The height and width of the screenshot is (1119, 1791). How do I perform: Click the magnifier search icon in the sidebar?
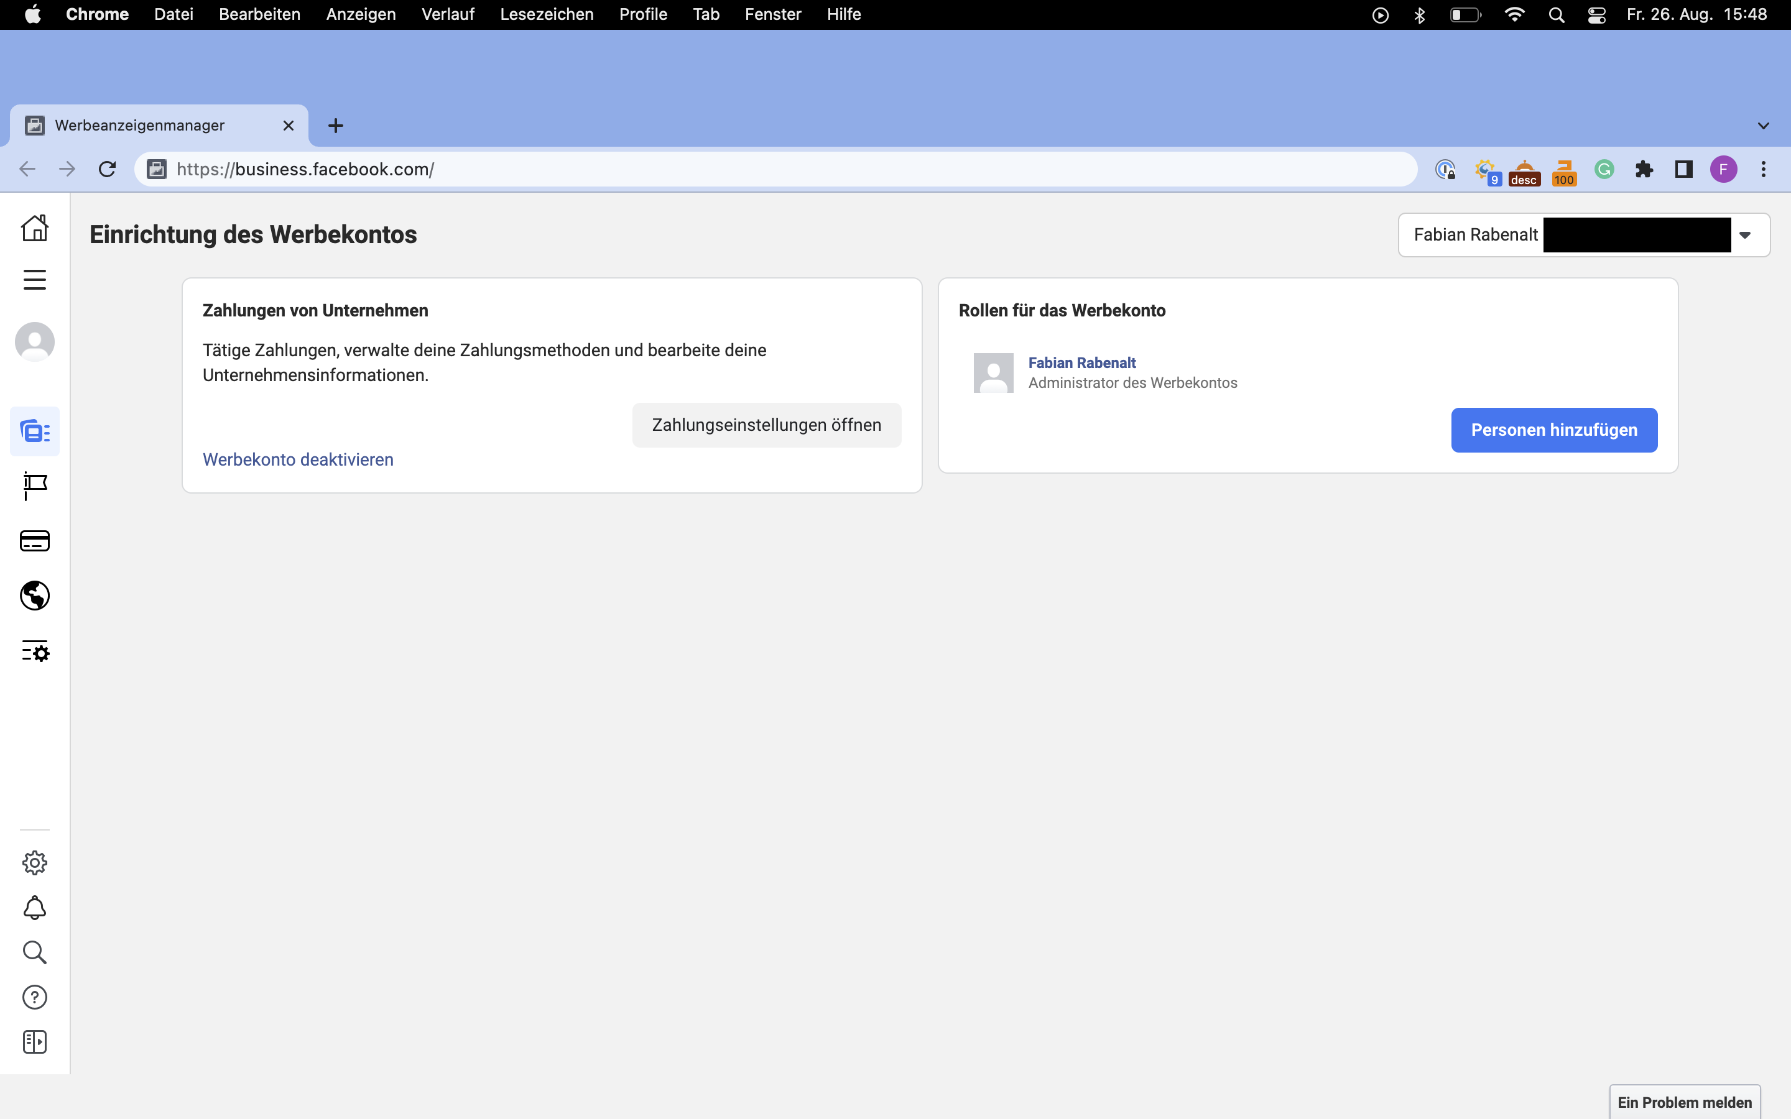(x=35, y=952)
